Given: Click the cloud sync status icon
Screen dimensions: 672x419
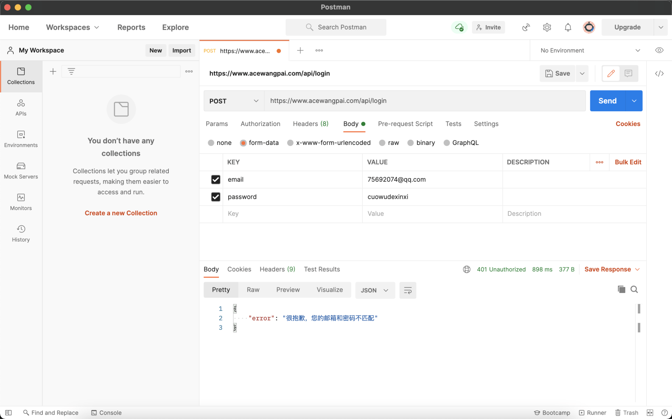Looking at the screenshot, I should point(459,27).
